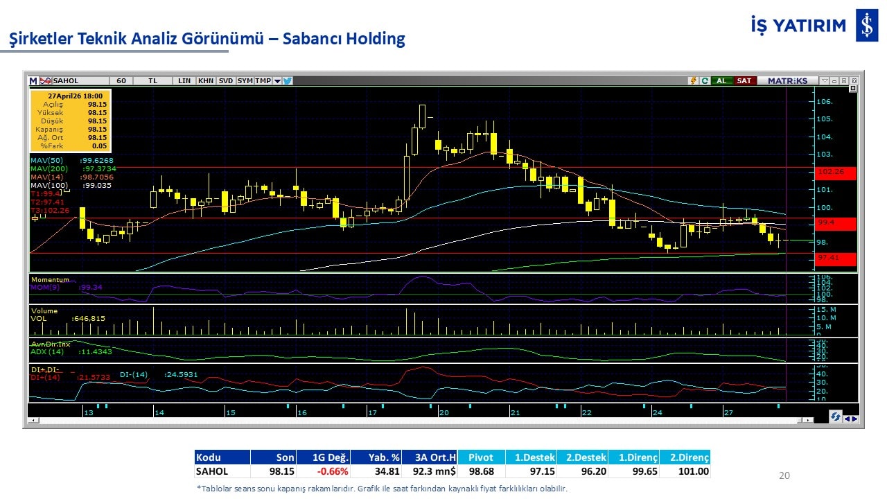Toggle the SVD level option

pyautogui.click(x=226, y=80)
